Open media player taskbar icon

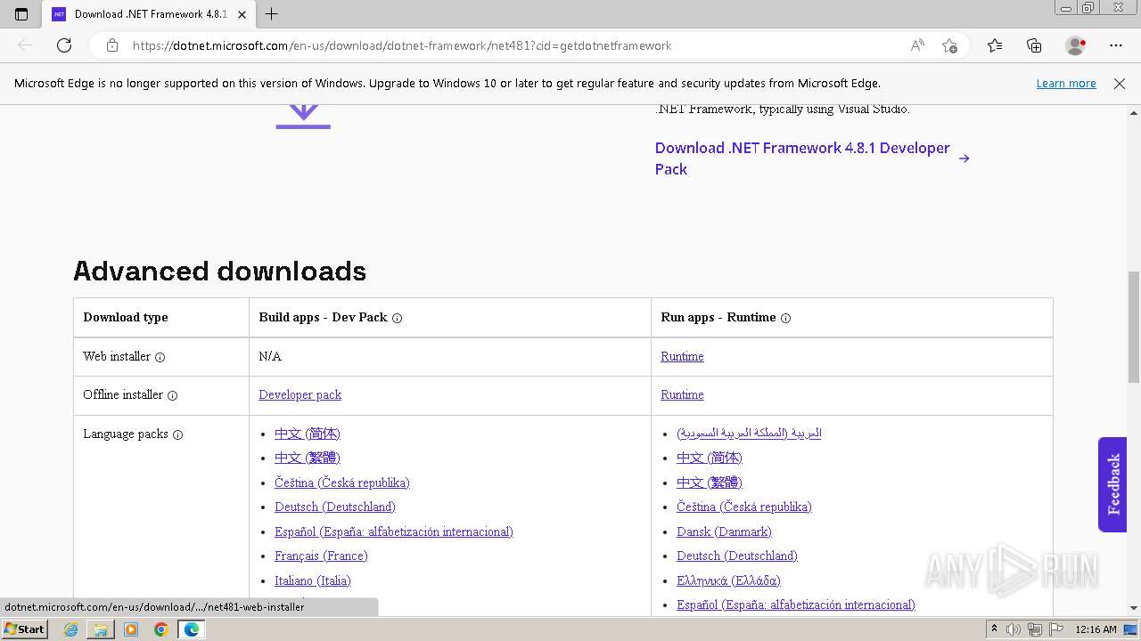coord(131,629)
